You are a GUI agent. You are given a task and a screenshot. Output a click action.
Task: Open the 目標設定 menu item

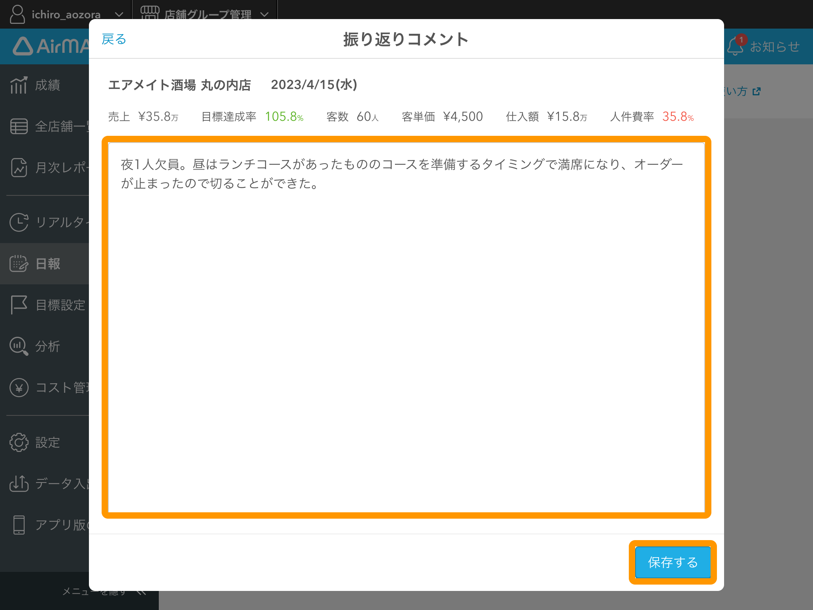pyautogui.click(x=44, y=305)
